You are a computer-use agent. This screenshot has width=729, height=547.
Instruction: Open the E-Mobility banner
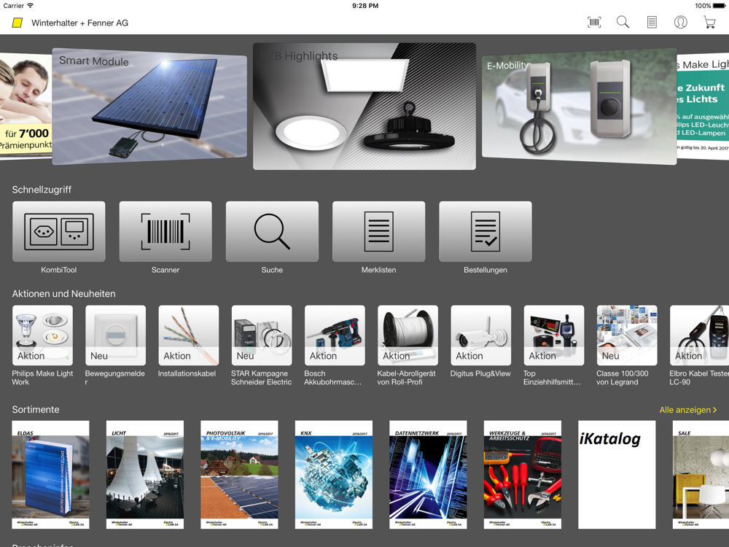click(580, 106)
